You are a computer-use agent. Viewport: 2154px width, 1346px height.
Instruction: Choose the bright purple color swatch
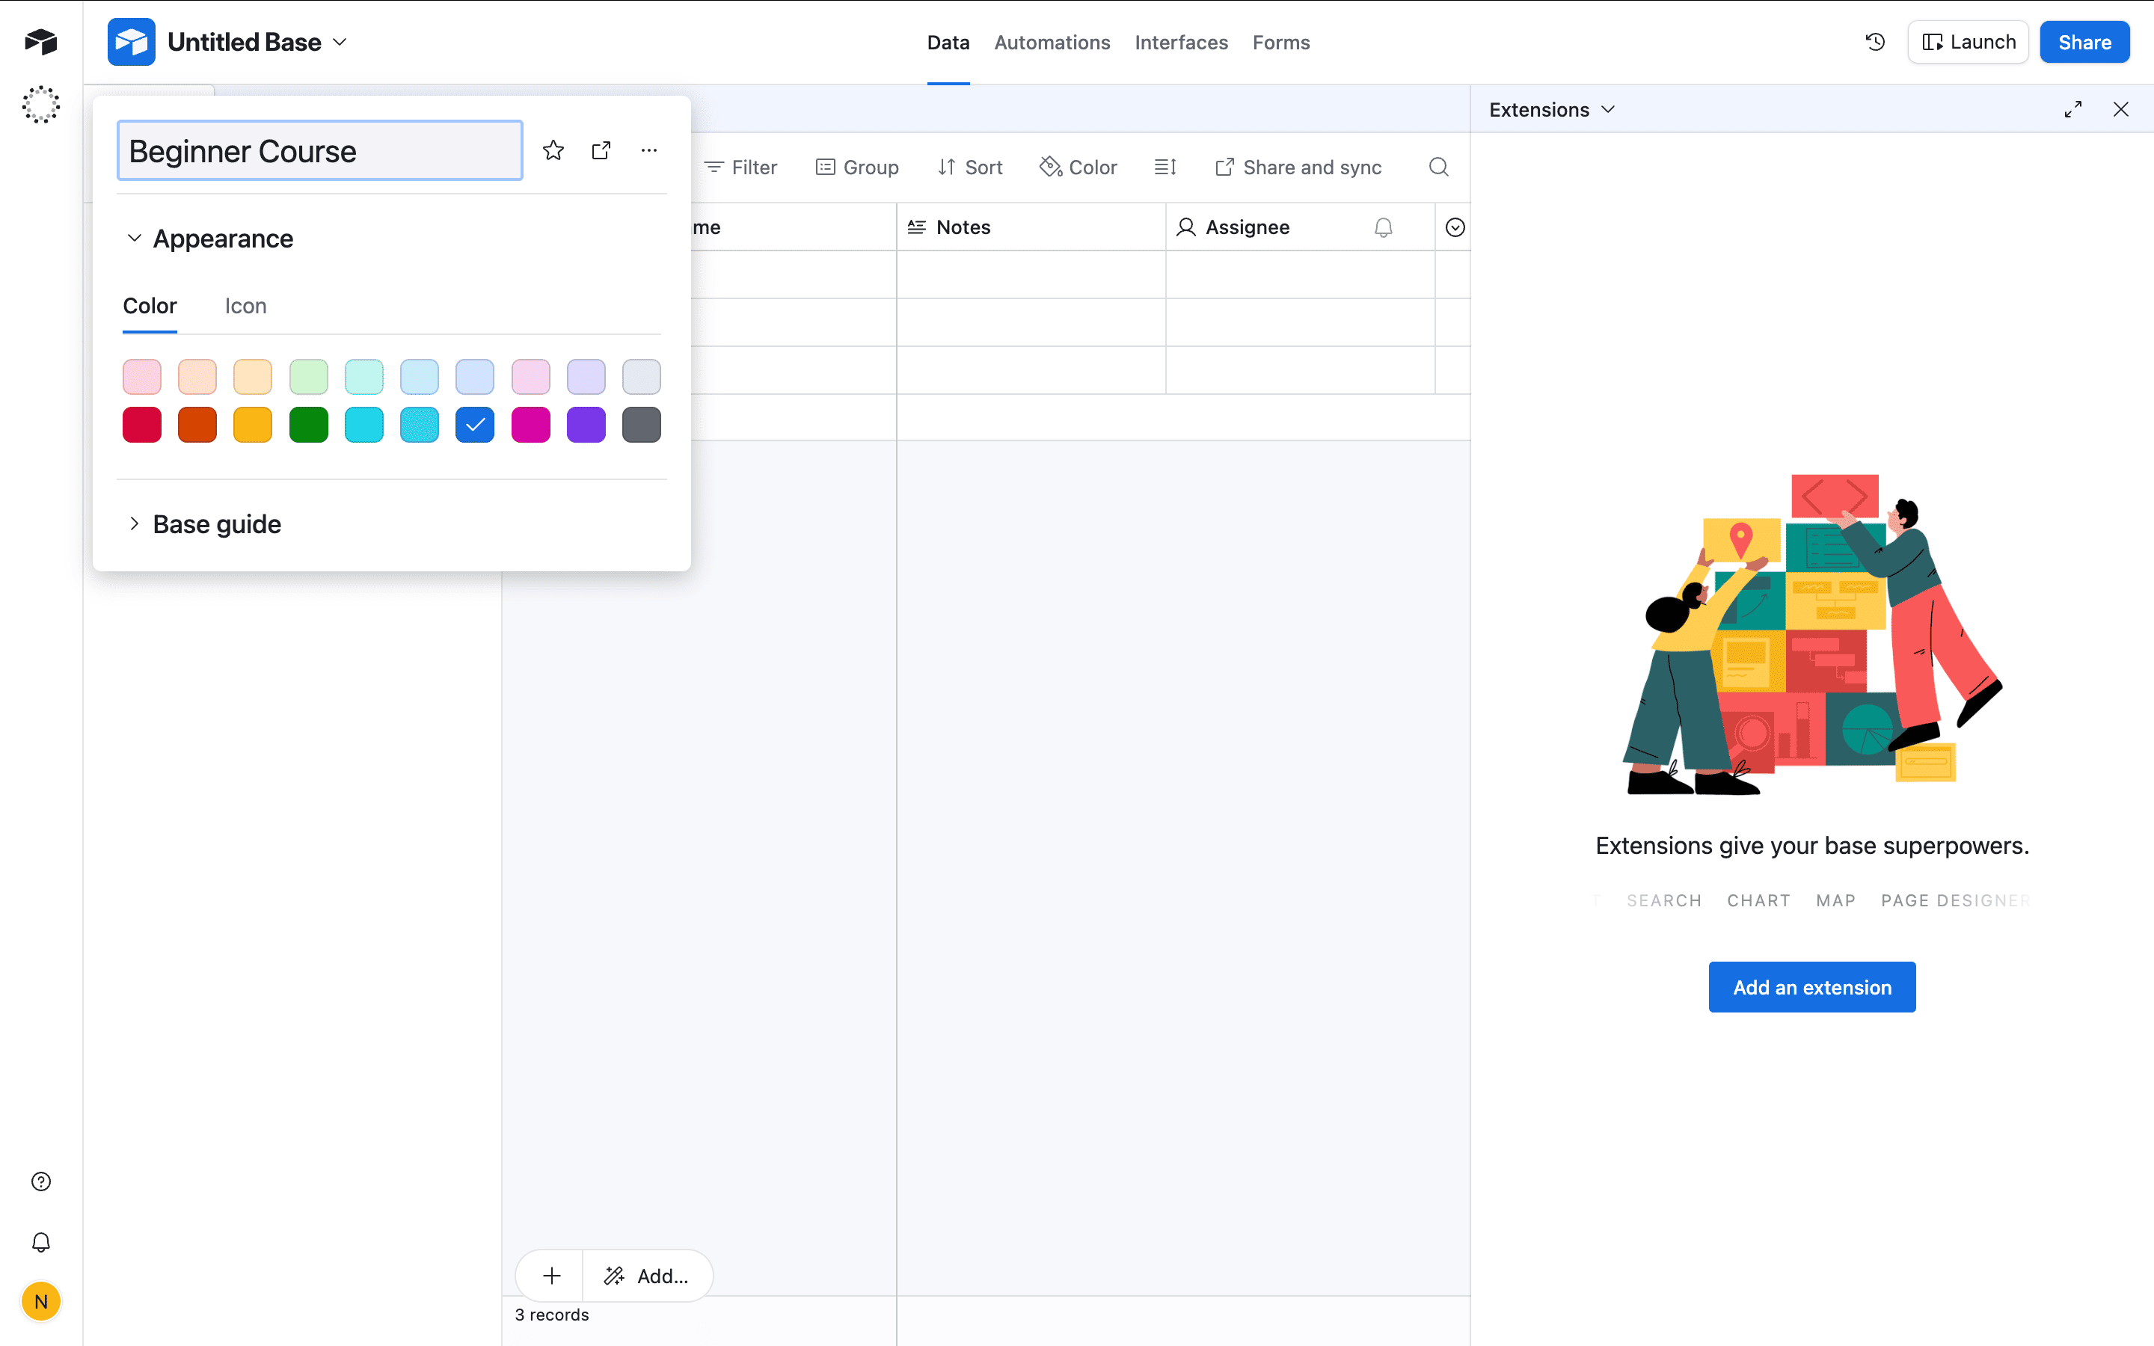click(x=586, y=425)
